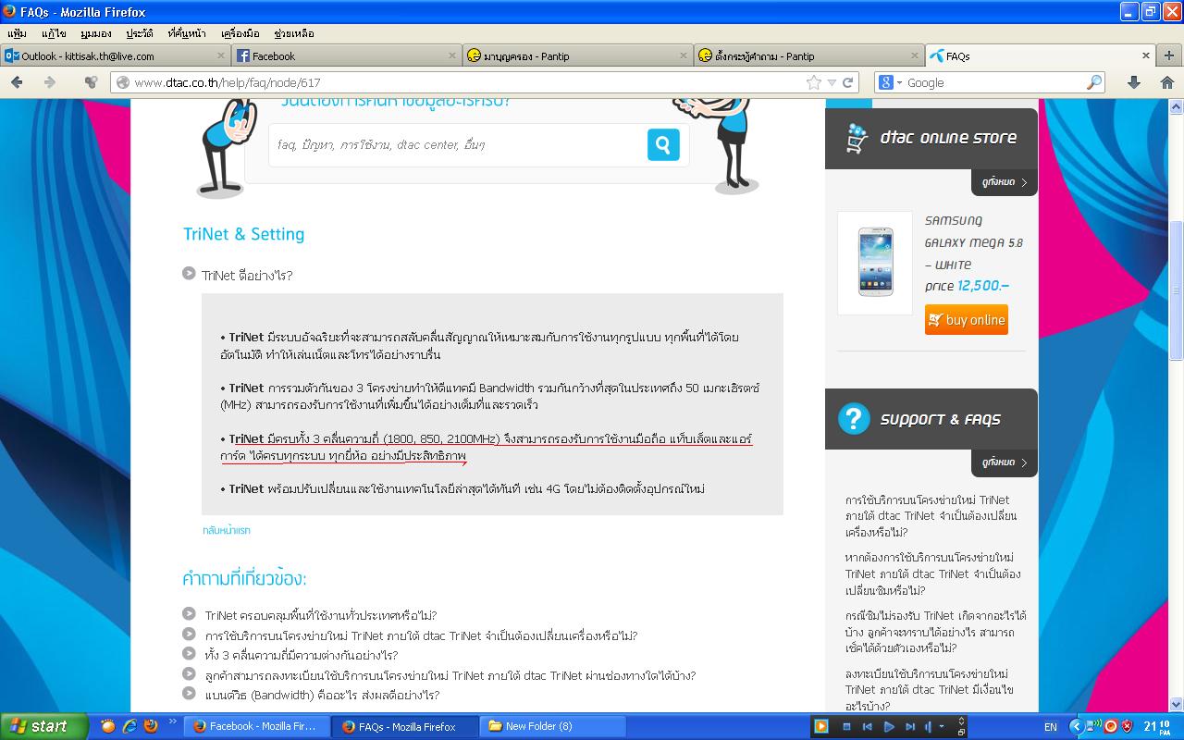Switch to Facebook - Mozilla Firefox taskbar window

254,726
